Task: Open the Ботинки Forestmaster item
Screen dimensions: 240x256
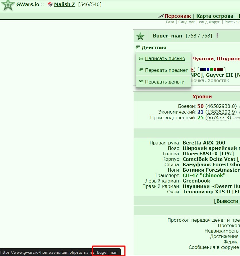Action: click(211, 170)
